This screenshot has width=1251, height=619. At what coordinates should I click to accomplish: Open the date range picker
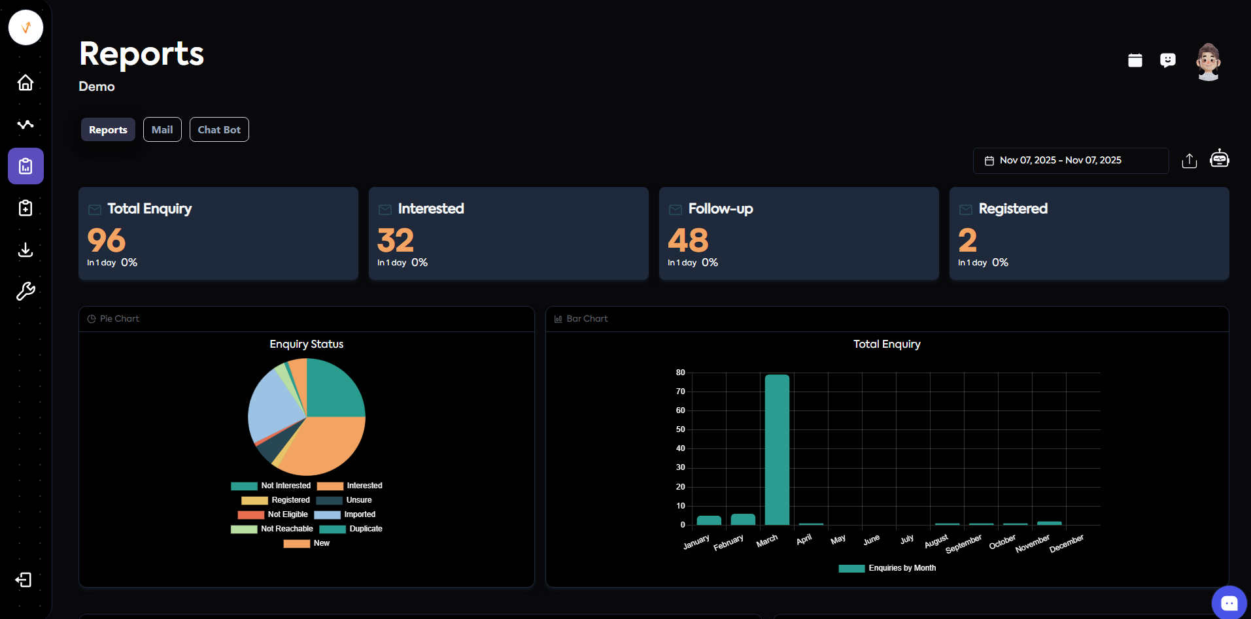(x=1071, y=161)
